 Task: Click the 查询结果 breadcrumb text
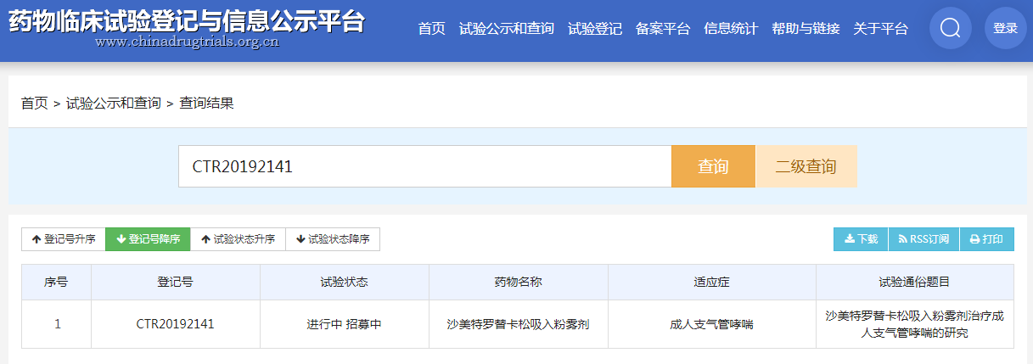(x=207, y=104)
